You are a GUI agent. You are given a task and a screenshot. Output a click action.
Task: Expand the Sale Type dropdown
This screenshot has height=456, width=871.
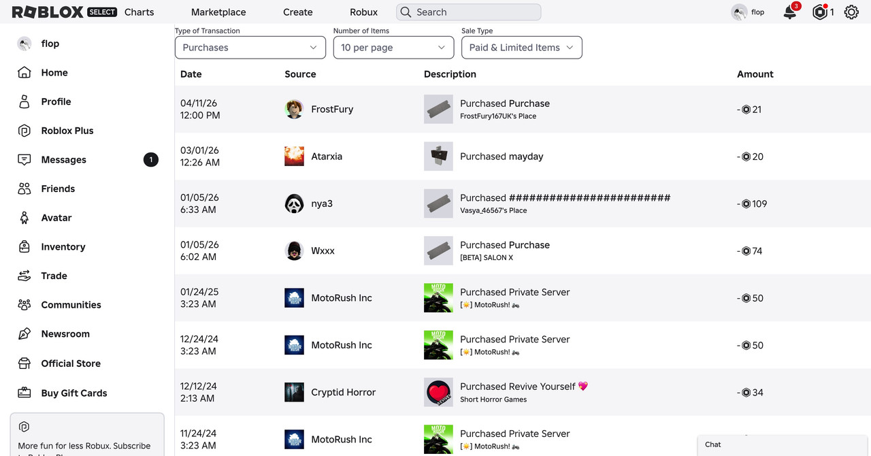521,47
